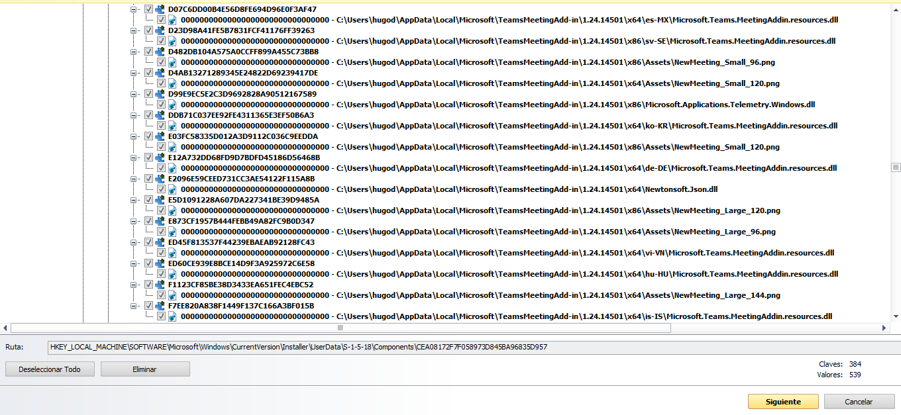Click value icon of NewMeeting_Large_144.png entry
This screenshot has width=901, height=415.
point(173,295)
